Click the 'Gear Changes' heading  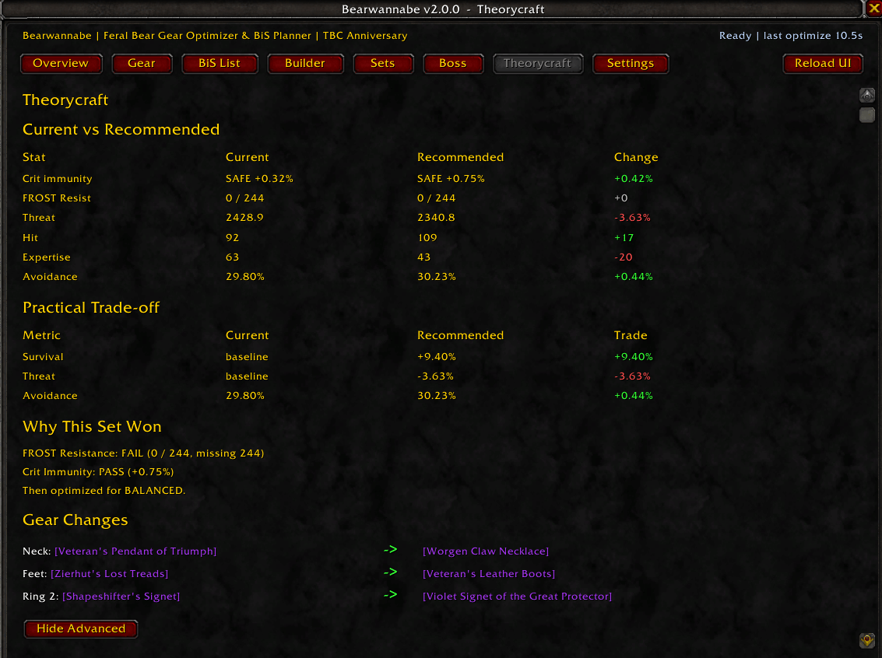pos(76,520)
